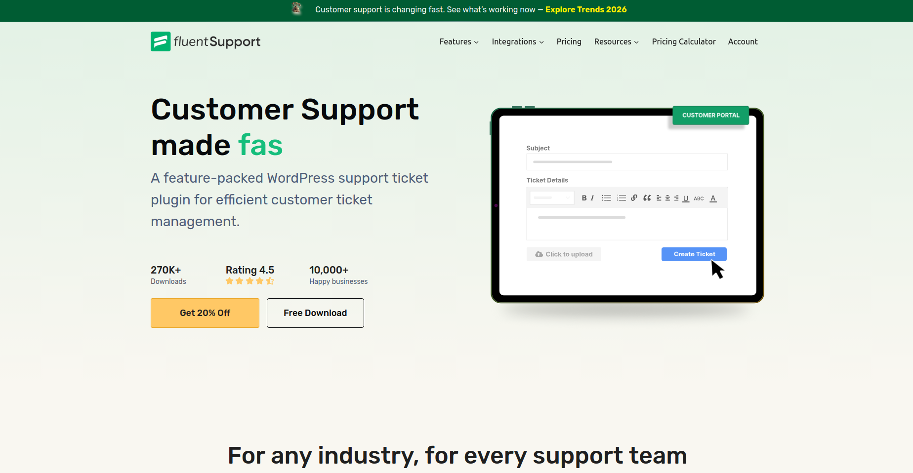
Task: Click the "Customer Support" headline
Action: point(285,109)
